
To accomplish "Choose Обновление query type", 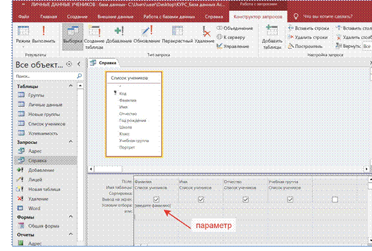I will click(x=147, y=35).
